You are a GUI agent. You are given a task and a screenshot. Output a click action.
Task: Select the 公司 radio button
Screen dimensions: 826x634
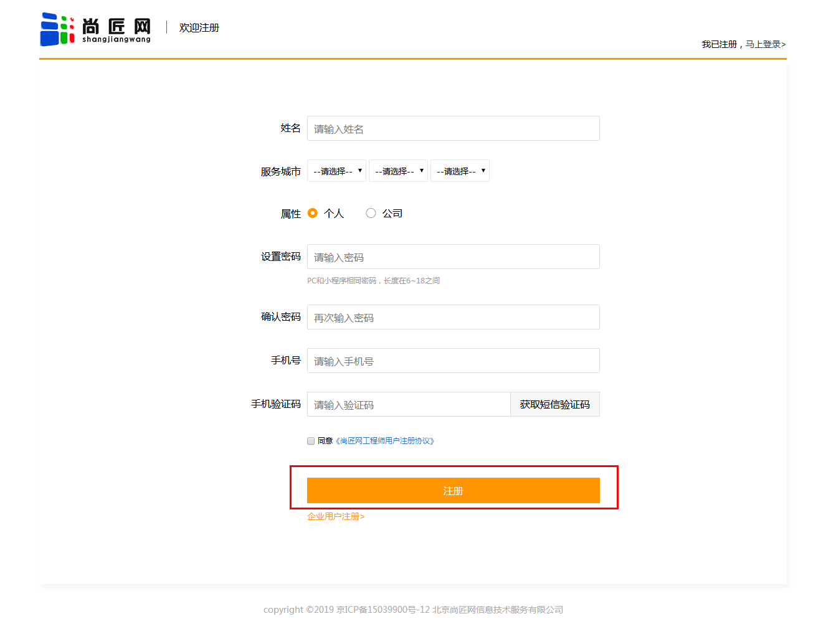[x=371, y=213]
